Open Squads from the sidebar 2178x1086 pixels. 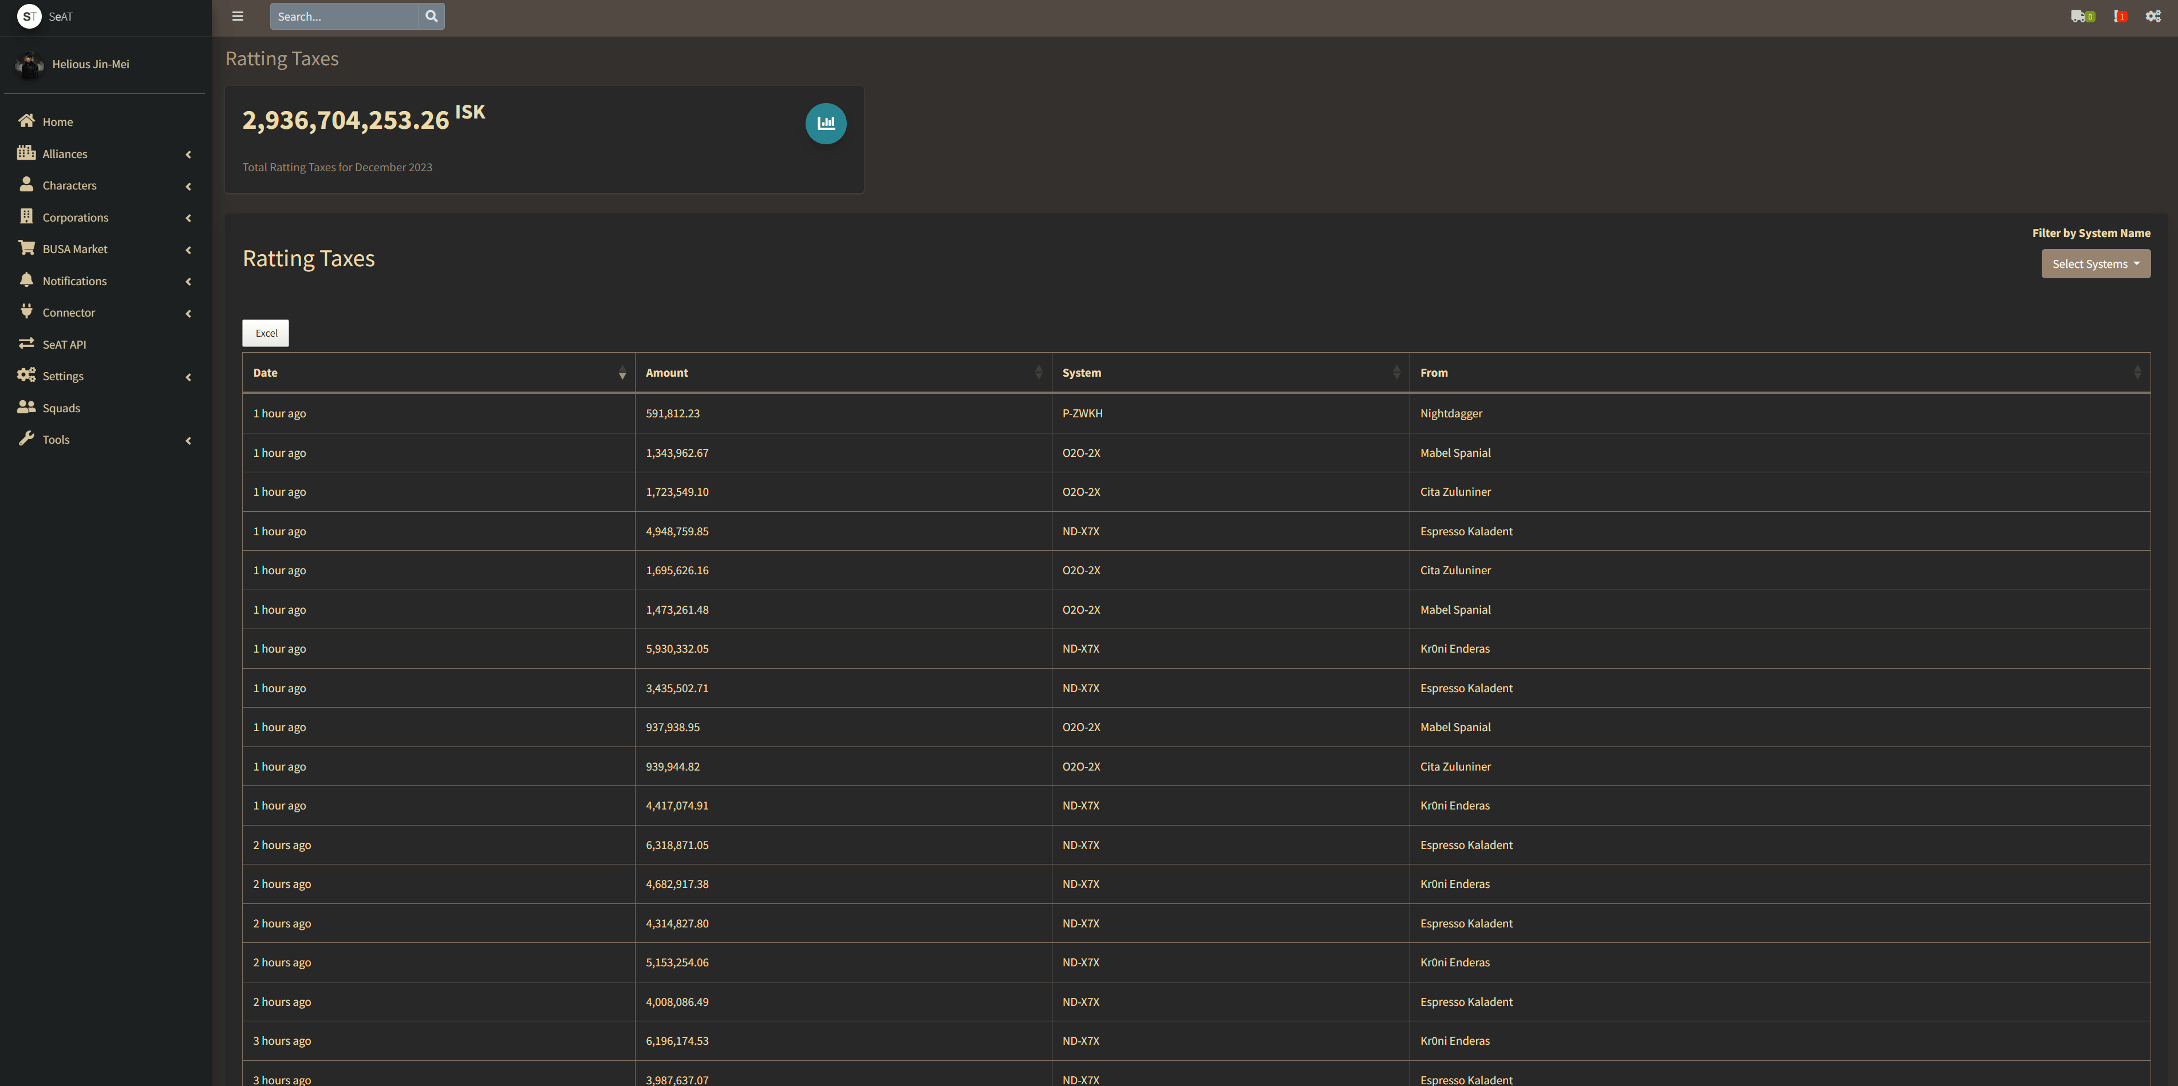tap(61, 408)
